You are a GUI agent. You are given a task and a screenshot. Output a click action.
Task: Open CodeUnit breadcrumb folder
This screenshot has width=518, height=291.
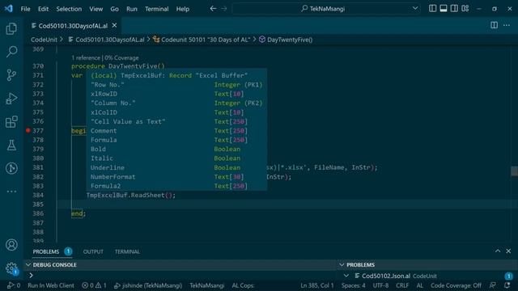pyautogui.click(x=44, y=40)
